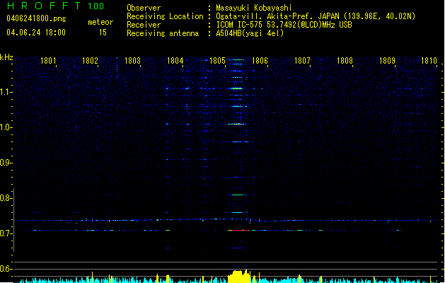Click the HROFFT 1.0.0 title text
This screenshot has height=283, width=445.
point(55,6)
